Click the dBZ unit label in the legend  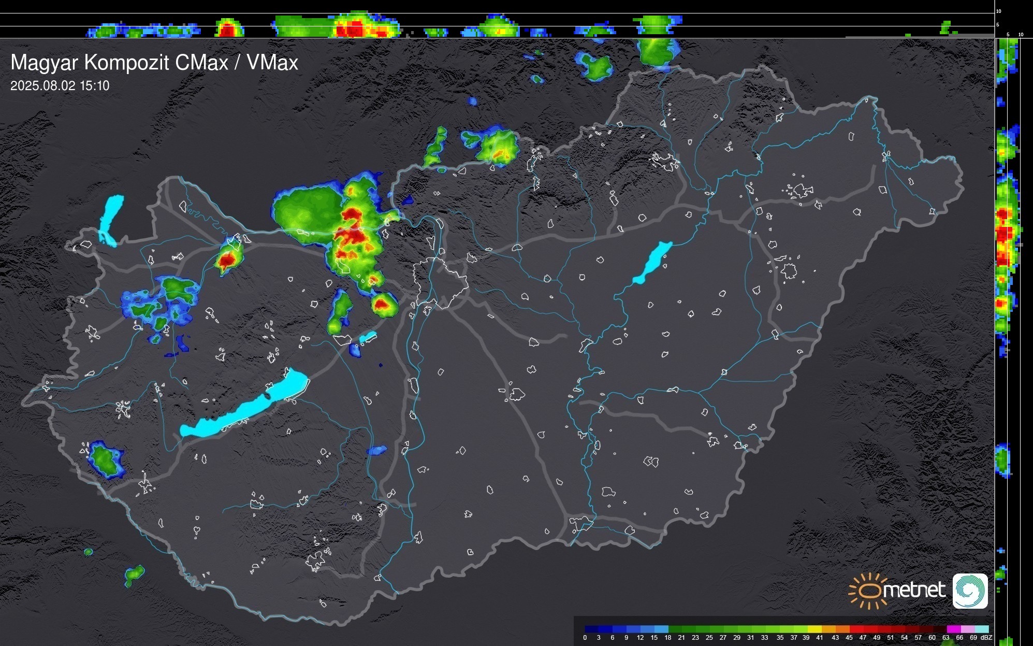point(986,638)
